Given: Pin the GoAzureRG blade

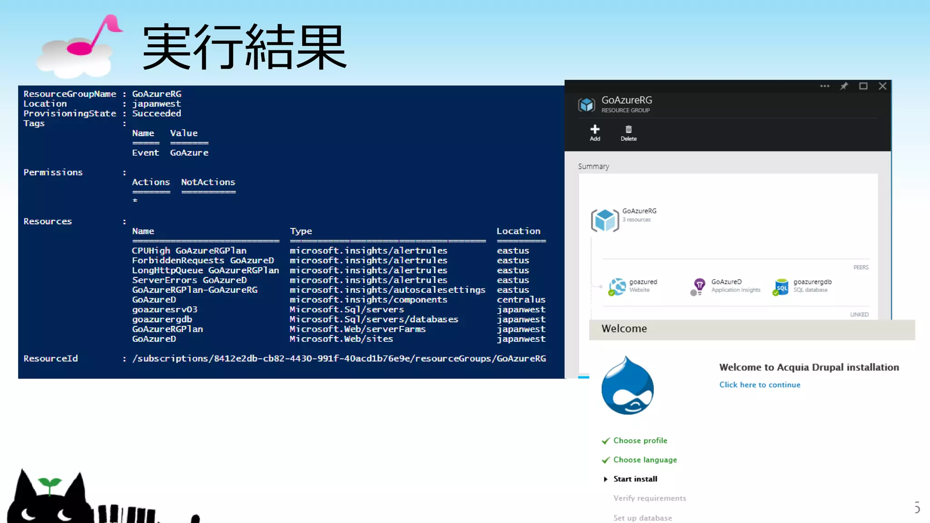Looking at the screenshot, I should 844,86.
